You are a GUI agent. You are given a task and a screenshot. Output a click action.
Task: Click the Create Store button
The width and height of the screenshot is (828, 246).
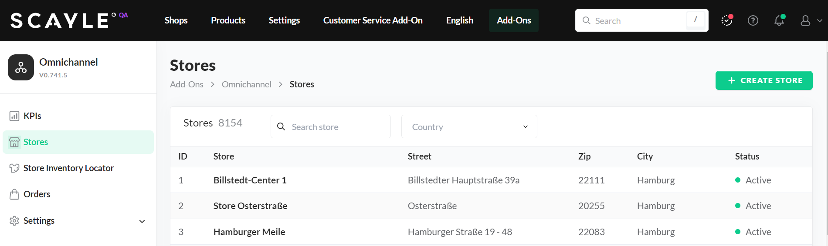(x=764, y=80)
